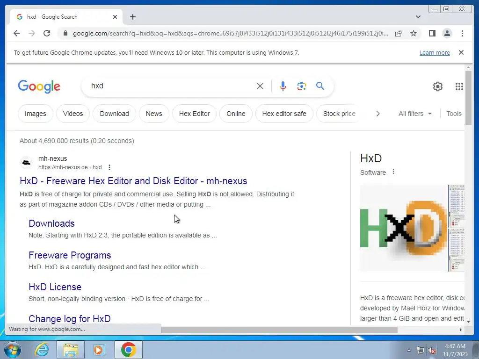Select the Download filter chip
Viewport: 479px width, 359px height.
point(114,114)
